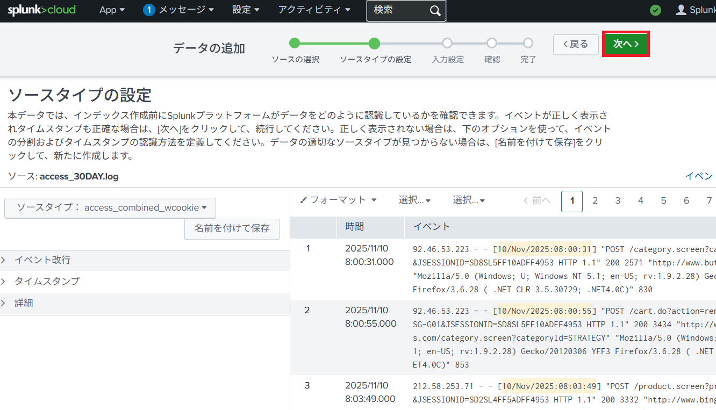Open the フォーマット dropdown
The height and width of the screenshot is (410, 716).
pyautogui.click(x=338, y=200)
